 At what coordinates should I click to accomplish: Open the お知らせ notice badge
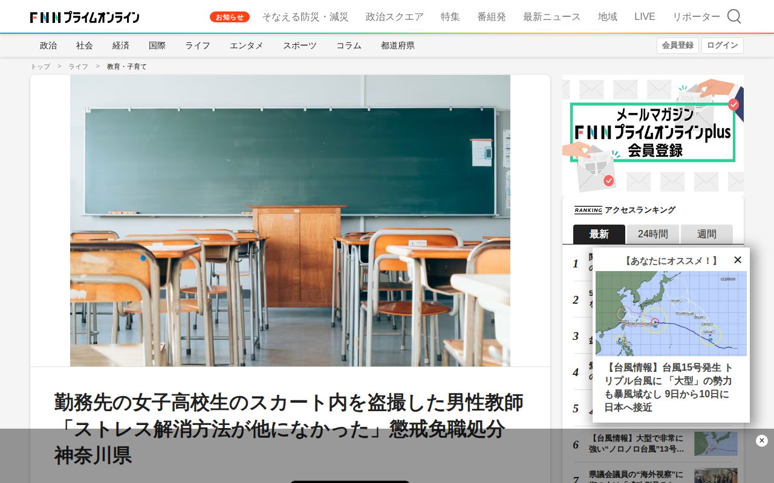tap(230, 17)
